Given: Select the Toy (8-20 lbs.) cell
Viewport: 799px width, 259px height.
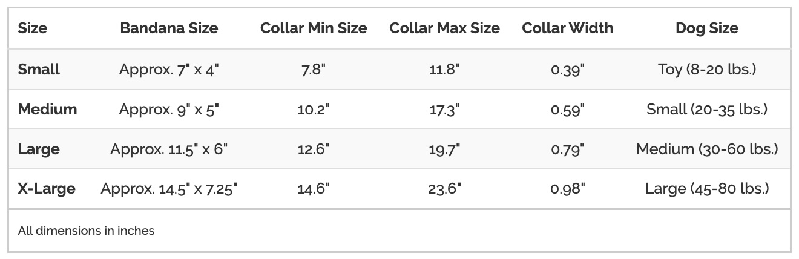Looking at the screenshot, I should (707, 69).
